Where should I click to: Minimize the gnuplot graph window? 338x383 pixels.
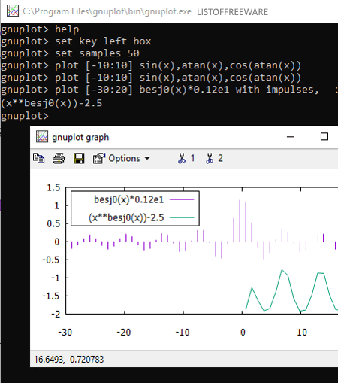click(x=291, y=137)
